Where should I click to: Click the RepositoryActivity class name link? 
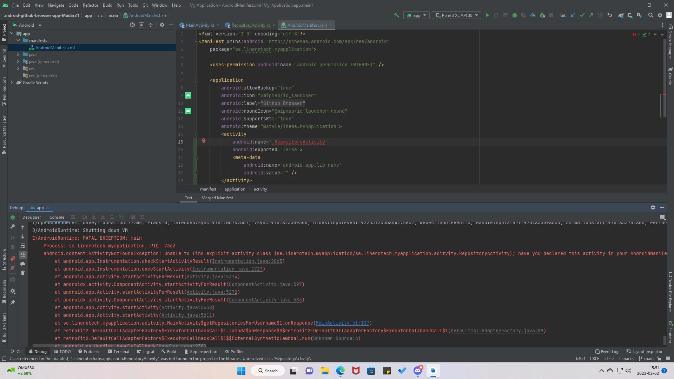299,142
